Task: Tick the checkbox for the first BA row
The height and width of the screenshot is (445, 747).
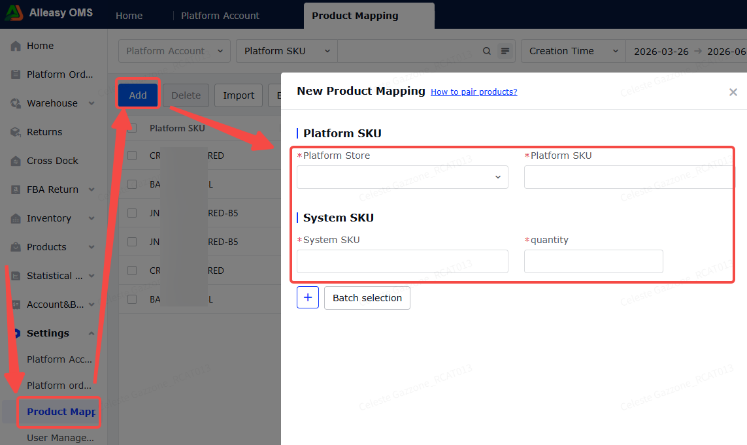Action: [x=132, y=184]
